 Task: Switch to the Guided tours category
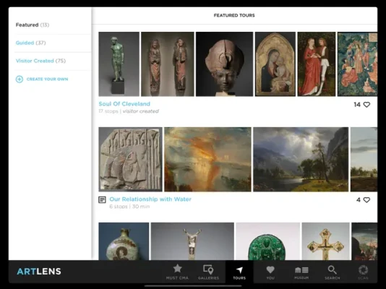pos(31,43)
